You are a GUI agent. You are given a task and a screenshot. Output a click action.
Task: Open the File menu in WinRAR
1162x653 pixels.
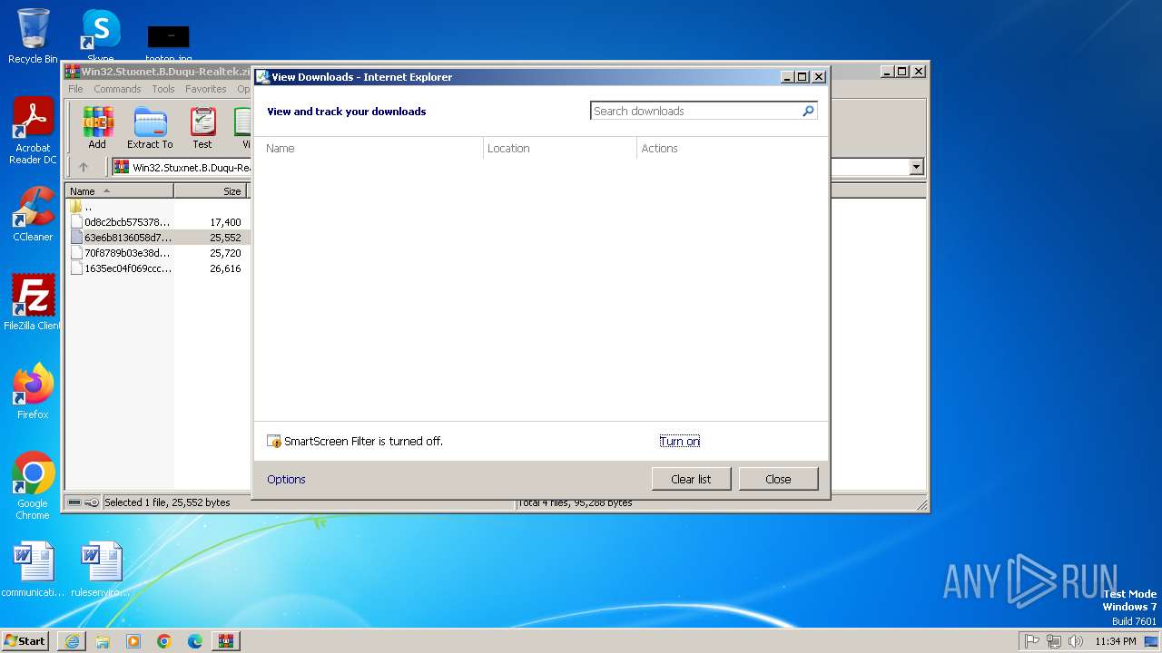pos(75,89)
